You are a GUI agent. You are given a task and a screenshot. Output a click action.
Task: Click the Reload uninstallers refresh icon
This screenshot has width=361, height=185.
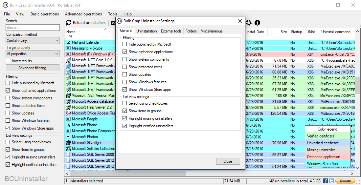[x=68, y=23]
